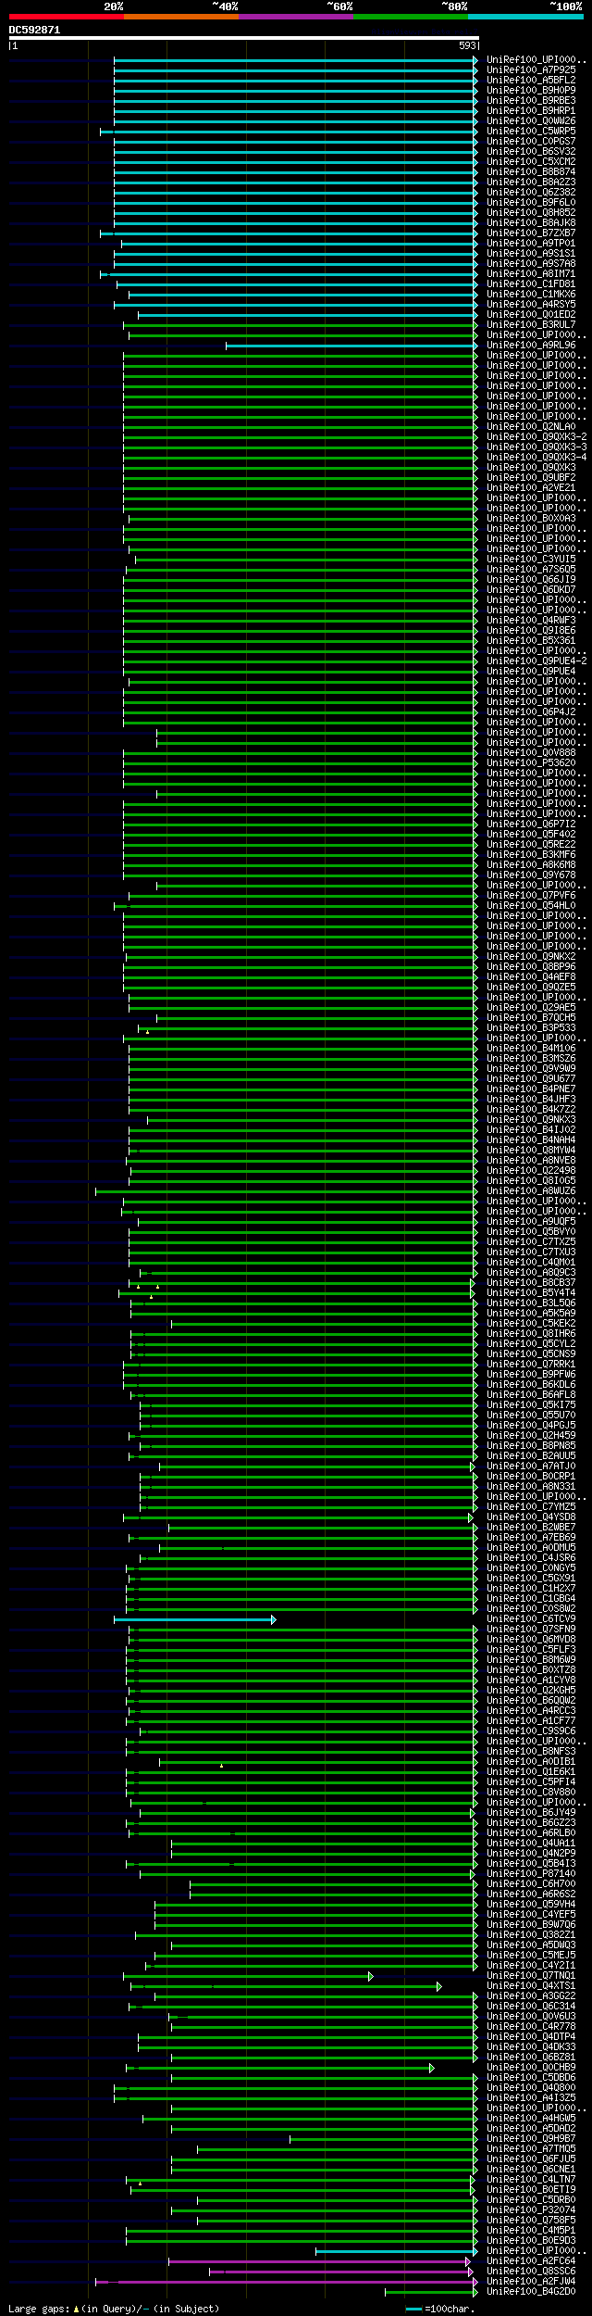The width and height of the screenshot is (592, 2316).
Task: Click the UniRef100_P53620 label
Action: [x=531, y=762]
